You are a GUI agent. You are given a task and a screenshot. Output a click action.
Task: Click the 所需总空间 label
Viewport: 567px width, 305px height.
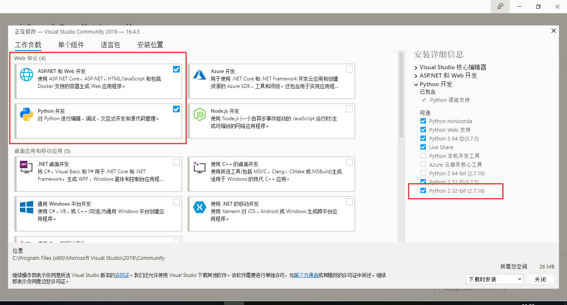[x=513, y=266]
